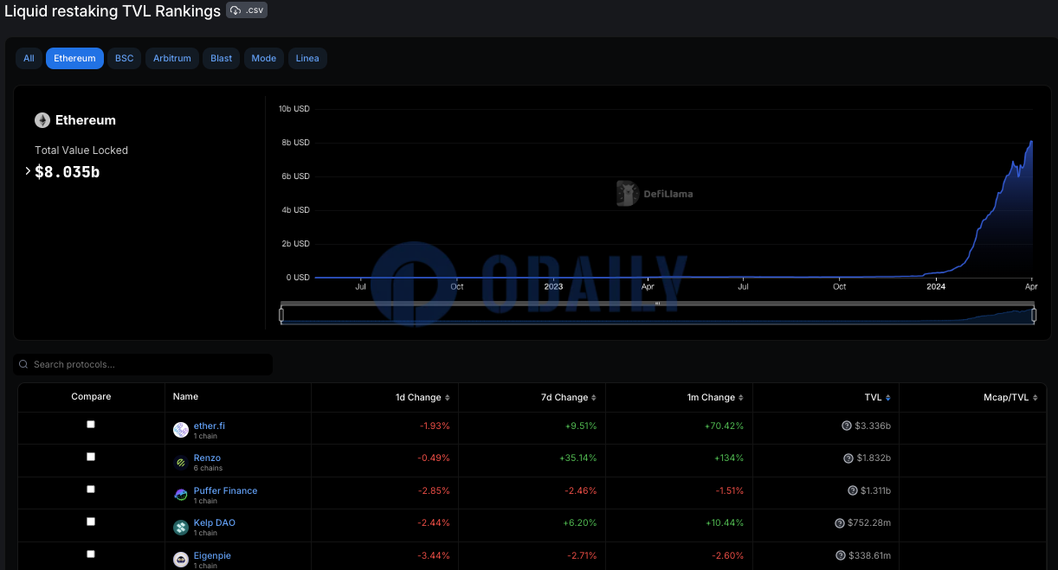Select the All chain tab

tap(29, 58)
